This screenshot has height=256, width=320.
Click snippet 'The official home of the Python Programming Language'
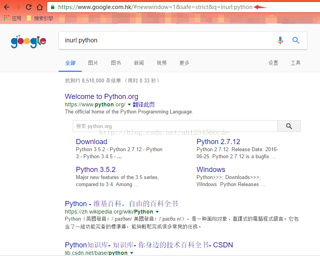point(129,112)
